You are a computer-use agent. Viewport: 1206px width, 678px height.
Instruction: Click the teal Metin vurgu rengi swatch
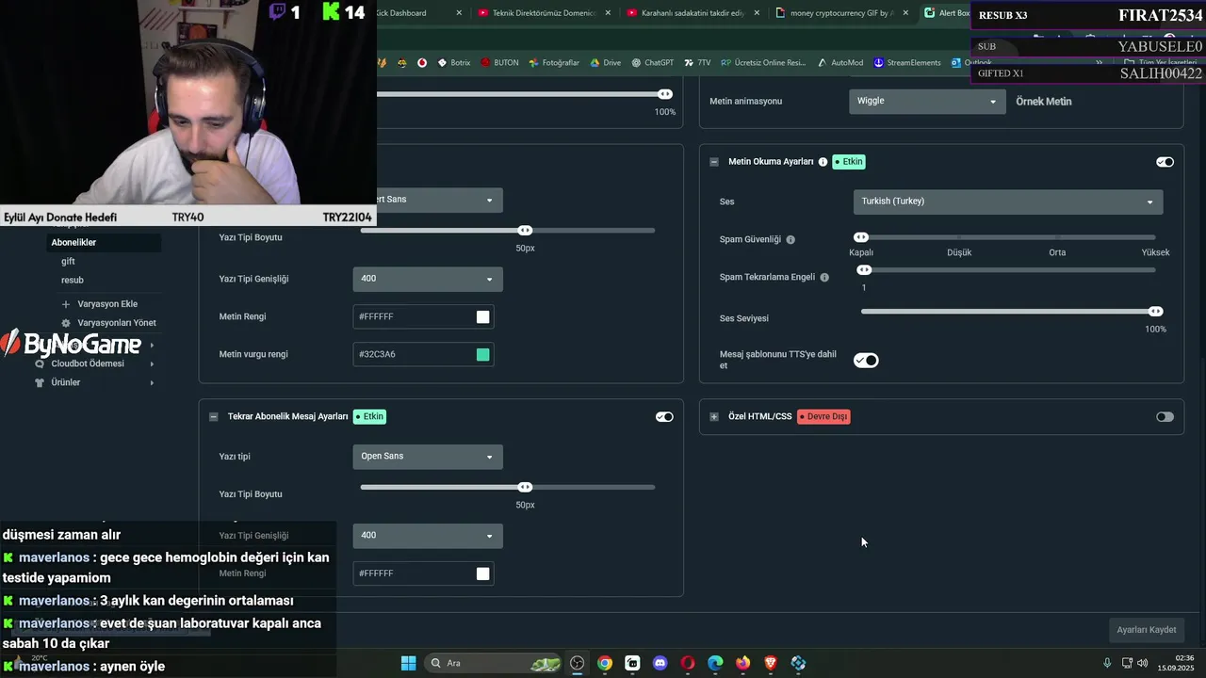tap(483, 355)
